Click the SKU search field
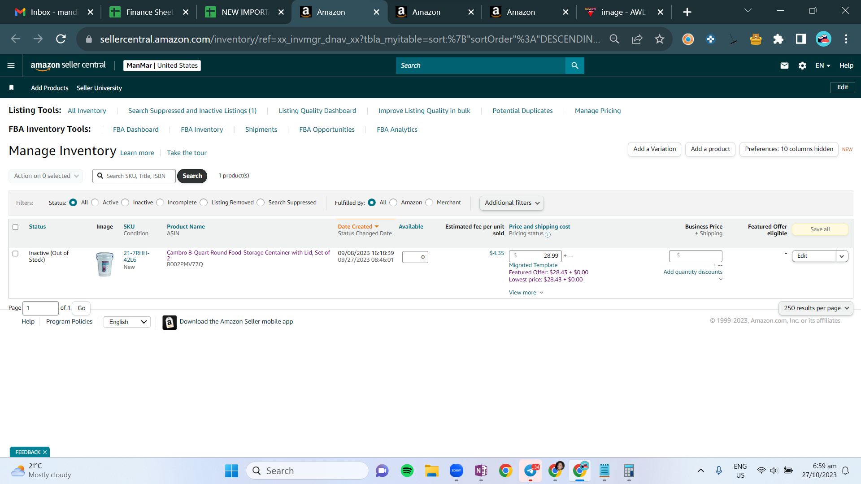Screen dimensions: 861x484 134,176
